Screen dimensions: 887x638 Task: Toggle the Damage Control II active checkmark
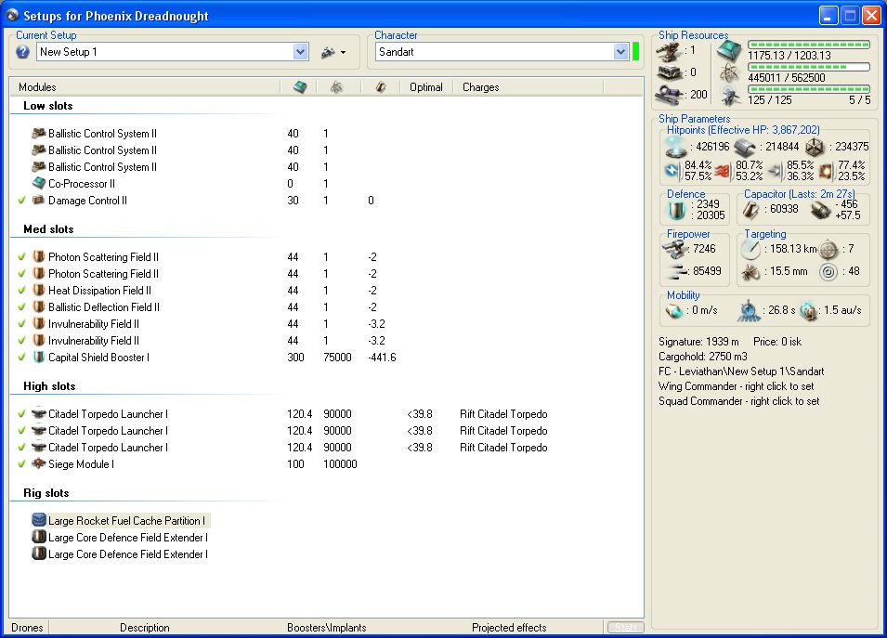(x=21, y=201)
